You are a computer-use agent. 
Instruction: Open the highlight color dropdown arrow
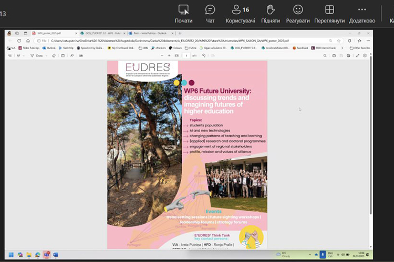click(x=24, y=56)
